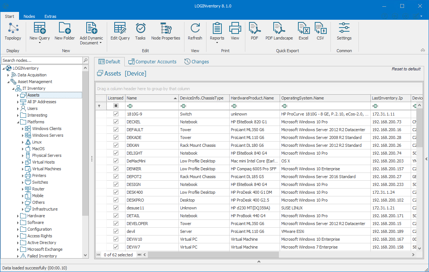Open Node Properties
Viewport: 429px width, 272px height.
166,31
